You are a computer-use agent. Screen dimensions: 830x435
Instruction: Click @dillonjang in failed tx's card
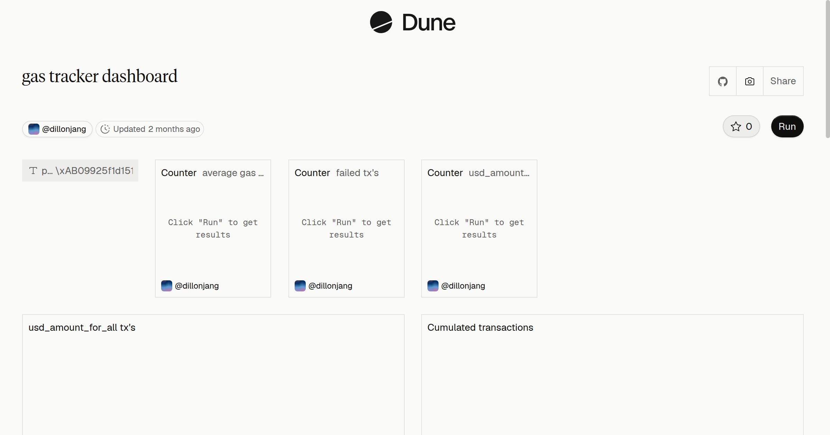(x=330, y=286)
